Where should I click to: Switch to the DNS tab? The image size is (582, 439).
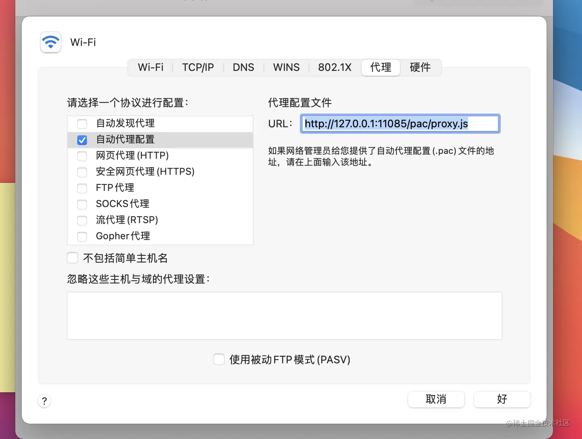[244, 67]
